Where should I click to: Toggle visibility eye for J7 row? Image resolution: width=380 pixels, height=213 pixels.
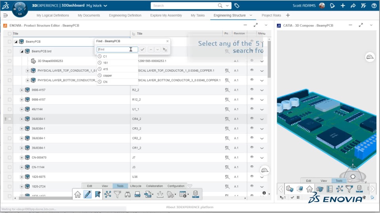pyautogui.click(x=252, y=157)
